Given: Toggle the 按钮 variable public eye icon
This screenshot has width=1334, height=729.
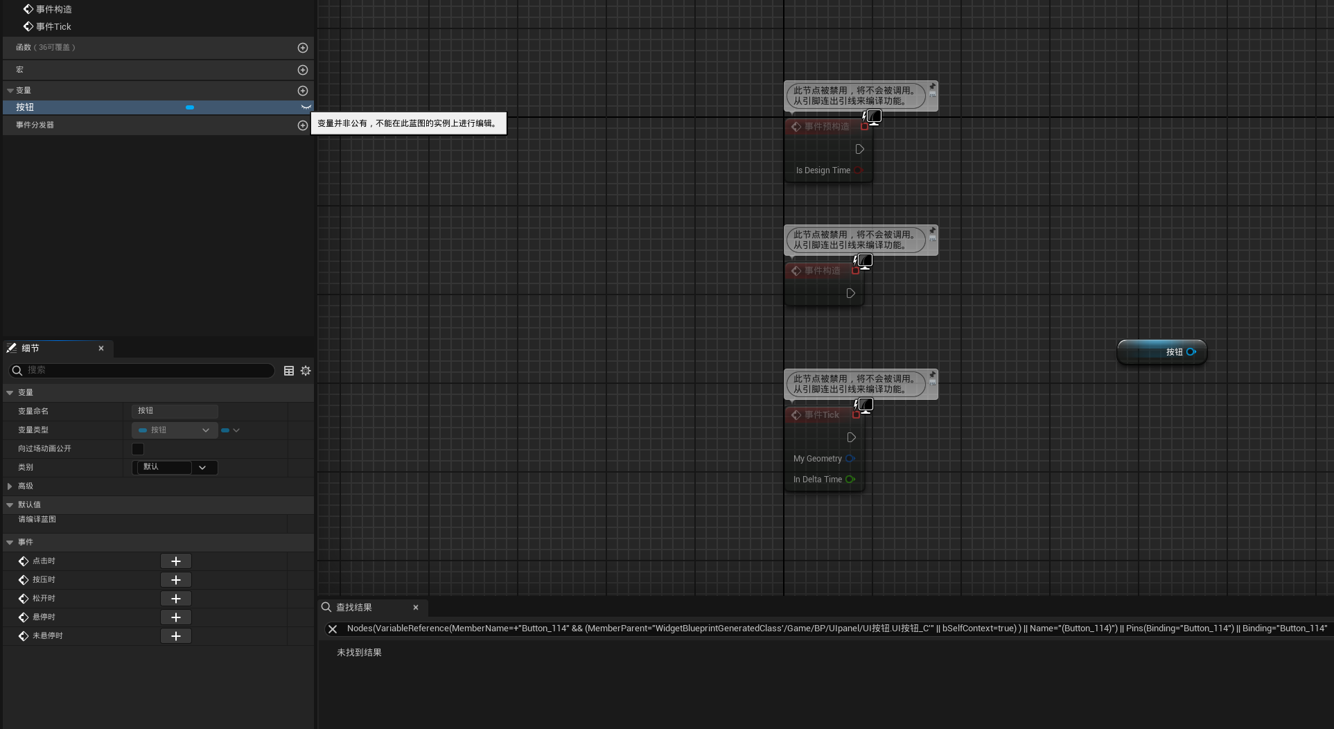Looking at the screenshot, I should coord(306,107).
